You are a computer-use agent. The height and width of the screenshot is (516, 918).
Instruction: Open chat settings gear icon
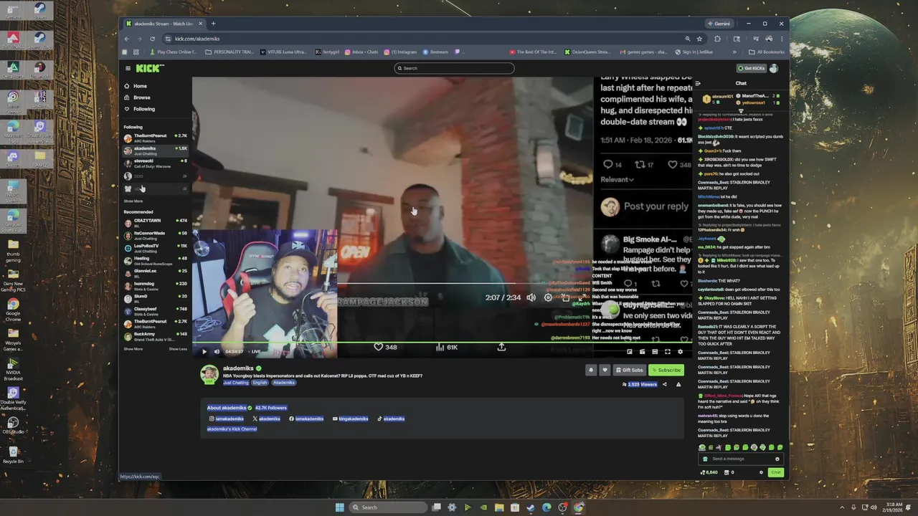point(762,472)
